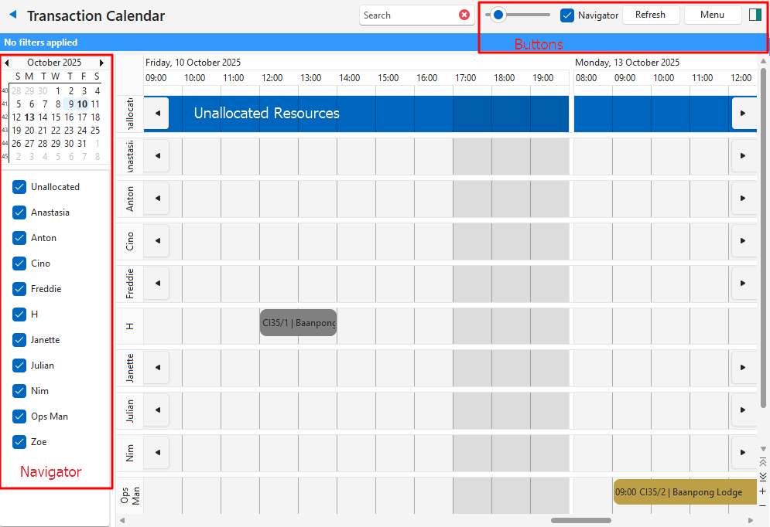Click the scroll-to-bottom double chevron icon
Viewport: 770px width, 527px height.
coord(763,476)
